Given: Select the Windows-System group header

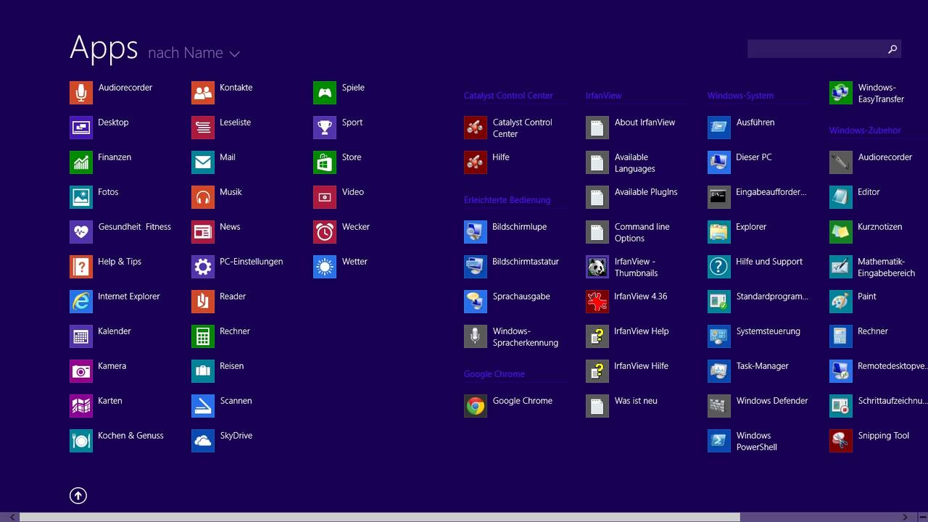Looking at the screenshot, I should 740,96.
